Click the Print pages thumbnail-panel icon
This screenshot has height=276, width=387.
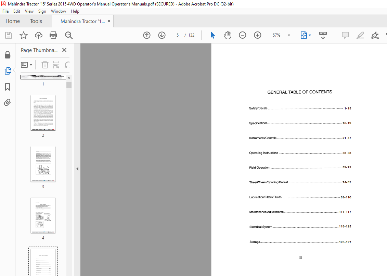point(56,65)
